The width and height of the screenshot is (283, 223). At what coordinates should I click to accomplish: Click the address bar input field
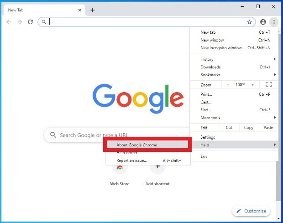147,22
